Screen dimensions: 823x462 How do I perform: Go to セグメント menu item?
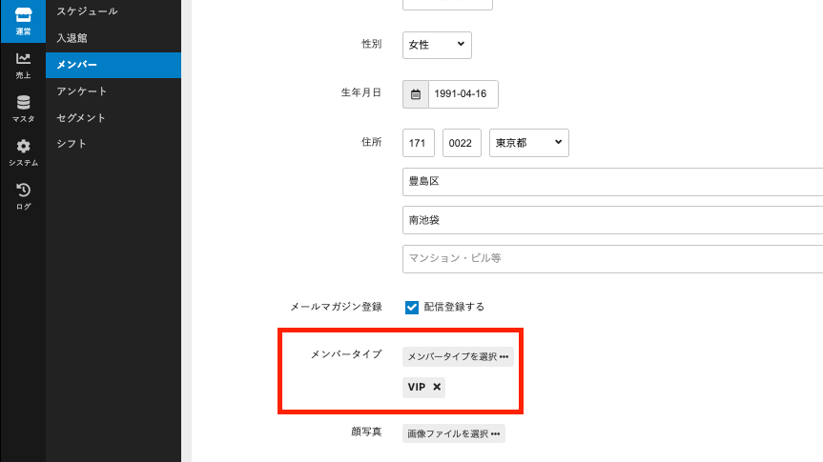(81, 118)
